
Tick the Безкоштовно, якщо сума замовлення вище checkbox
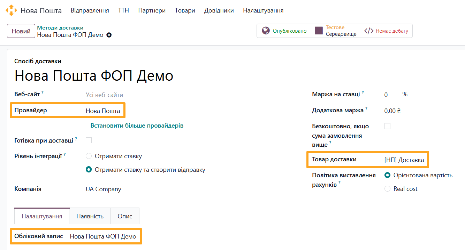[387, 126]
